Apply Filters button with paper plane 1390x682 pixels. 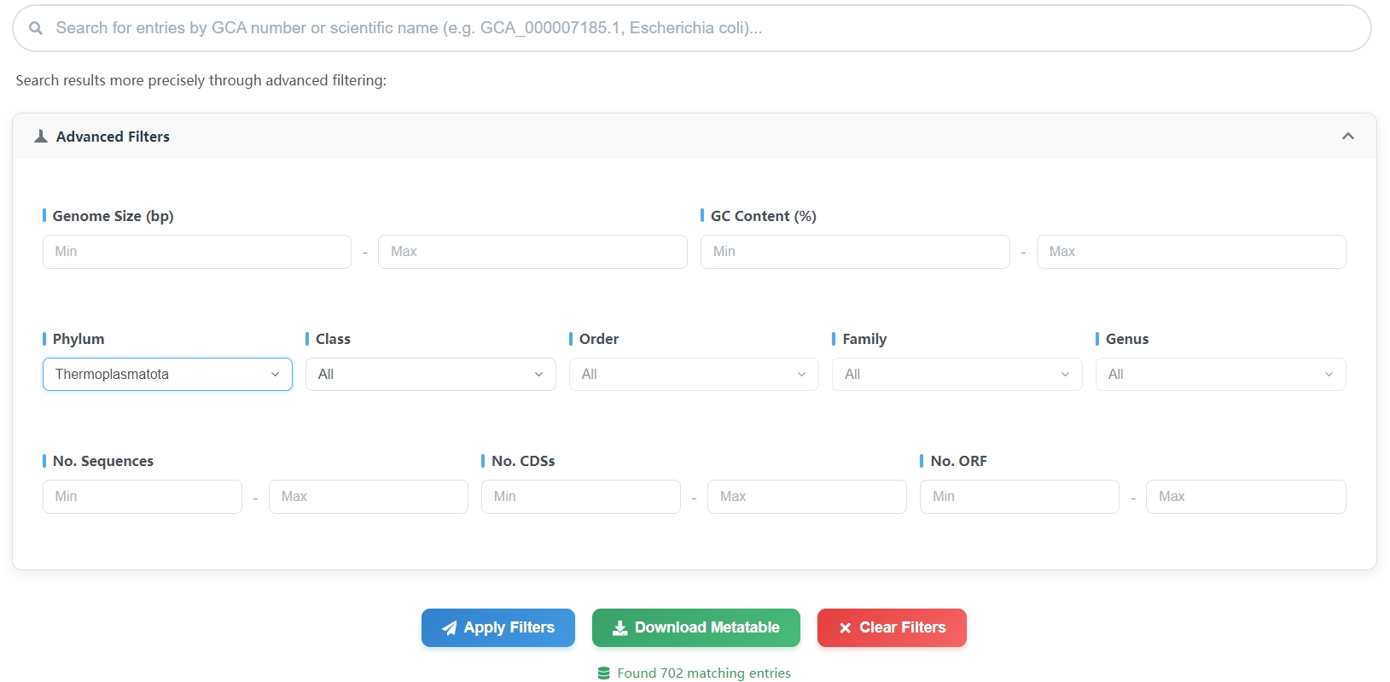click(498, 628)
